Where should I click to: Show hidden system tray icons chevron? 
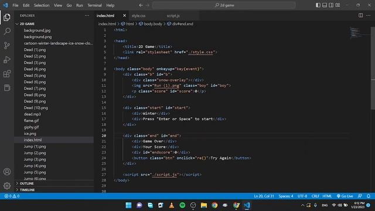pos(302,205)
